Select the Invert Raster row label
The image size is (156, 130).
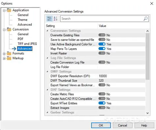[59, 53]
